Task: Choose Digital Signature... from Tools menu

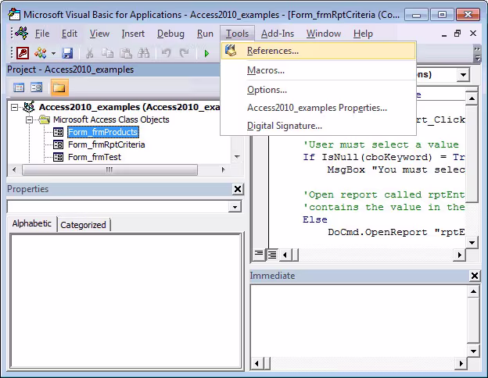Action: point(318,126)
